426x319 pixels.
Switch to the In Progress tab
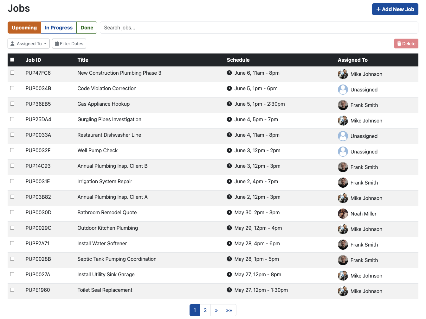pyautogui.click(x=58, y=28)
